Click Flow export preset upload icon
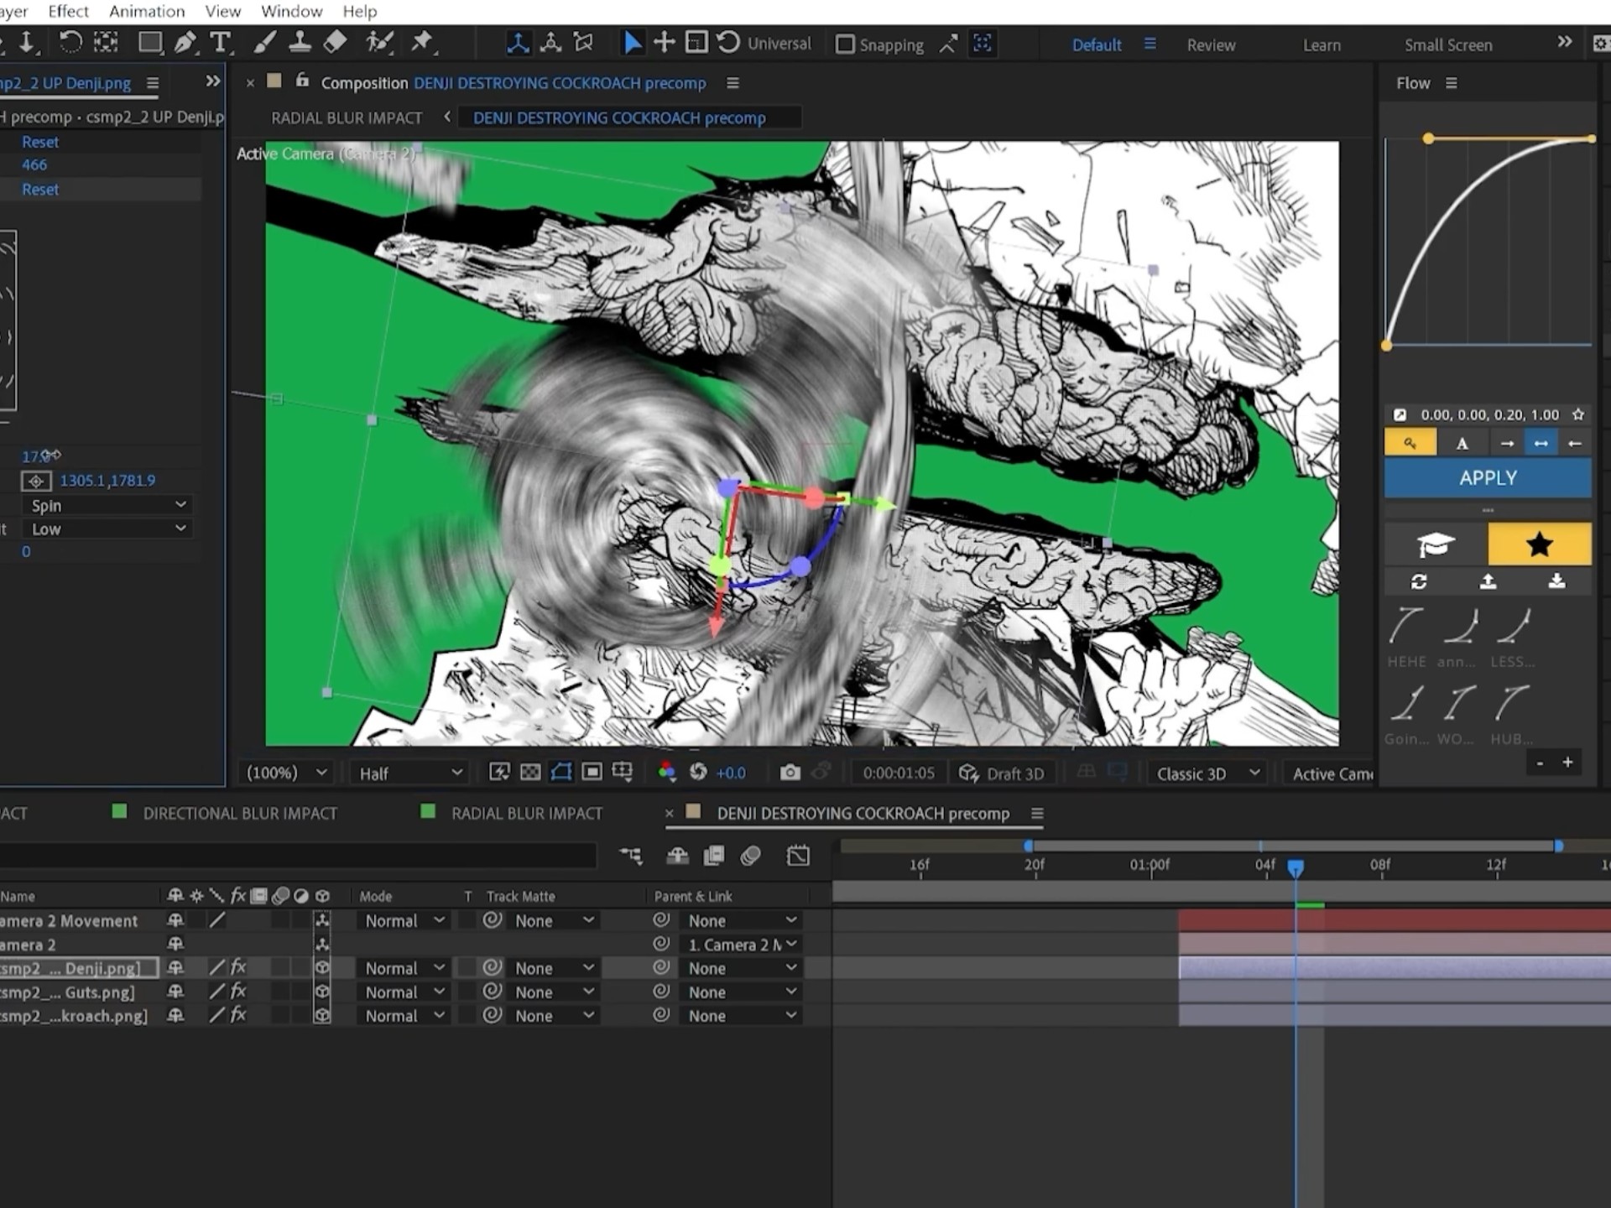The width and height of the screenshot is (1611, 1208). (1488, 581)
